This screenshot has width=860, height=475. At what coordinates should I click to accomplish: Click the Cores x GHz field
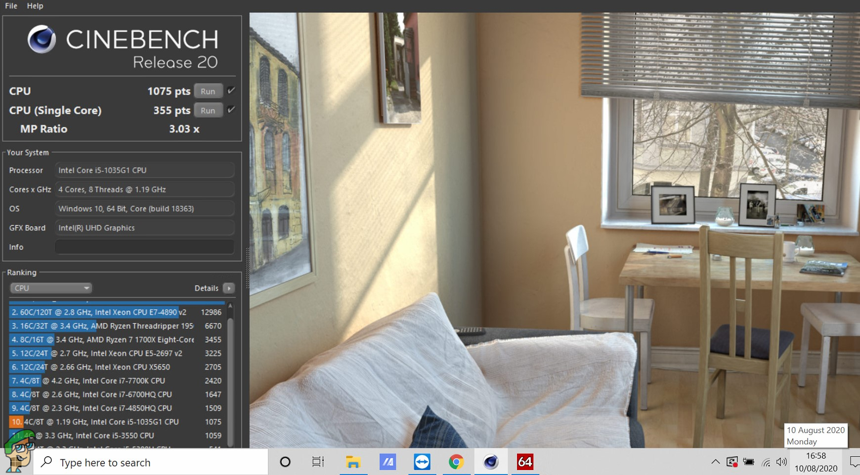[144, 189]
